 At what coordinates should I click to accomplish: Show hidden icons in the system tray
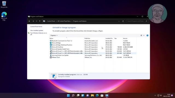click(x=155, y=96)
